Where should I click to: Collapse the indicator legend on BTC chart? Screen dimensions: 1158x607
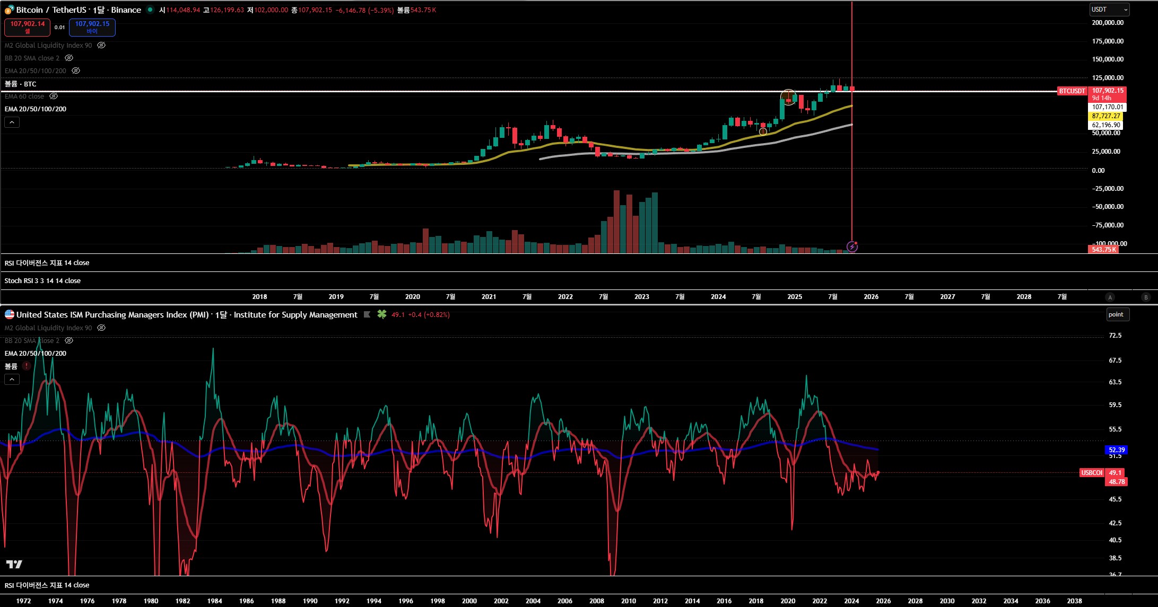tap(12, 122)
